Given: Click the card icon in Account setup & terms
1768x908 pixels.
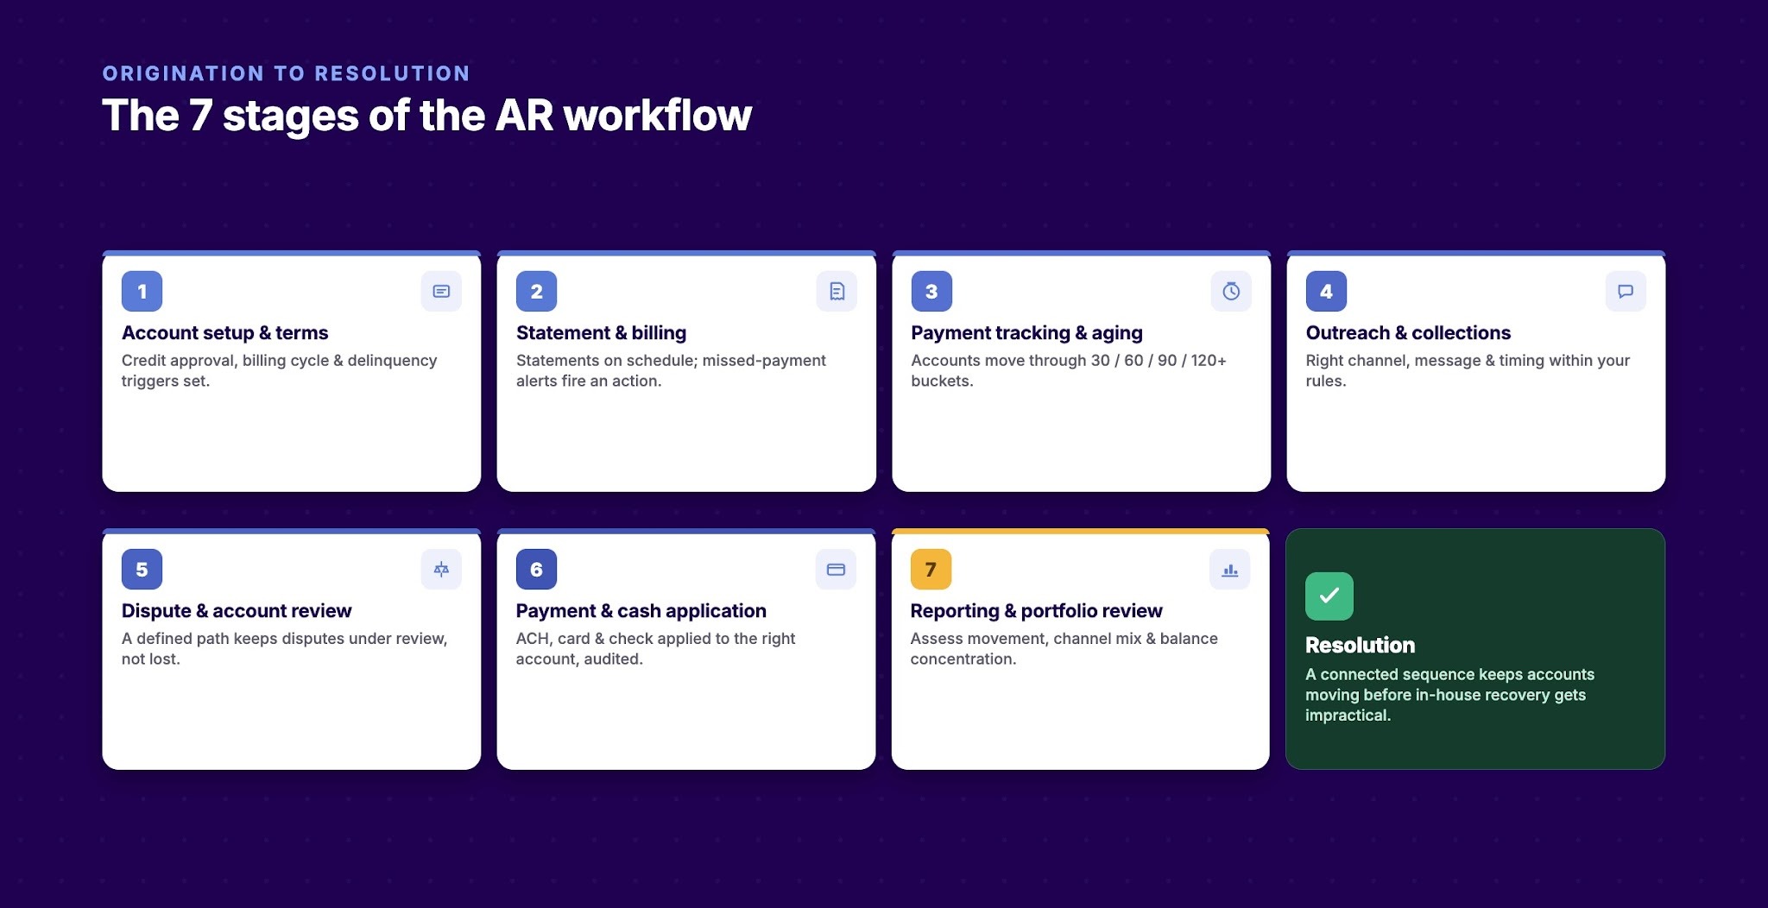Looking at the screenshot, I should [441, 292].
